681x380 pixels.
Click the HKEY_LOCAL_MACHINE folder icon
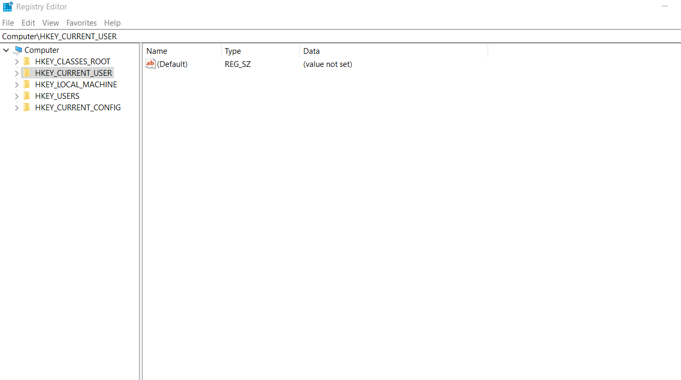pyautogui.click(x=27, y=85)
